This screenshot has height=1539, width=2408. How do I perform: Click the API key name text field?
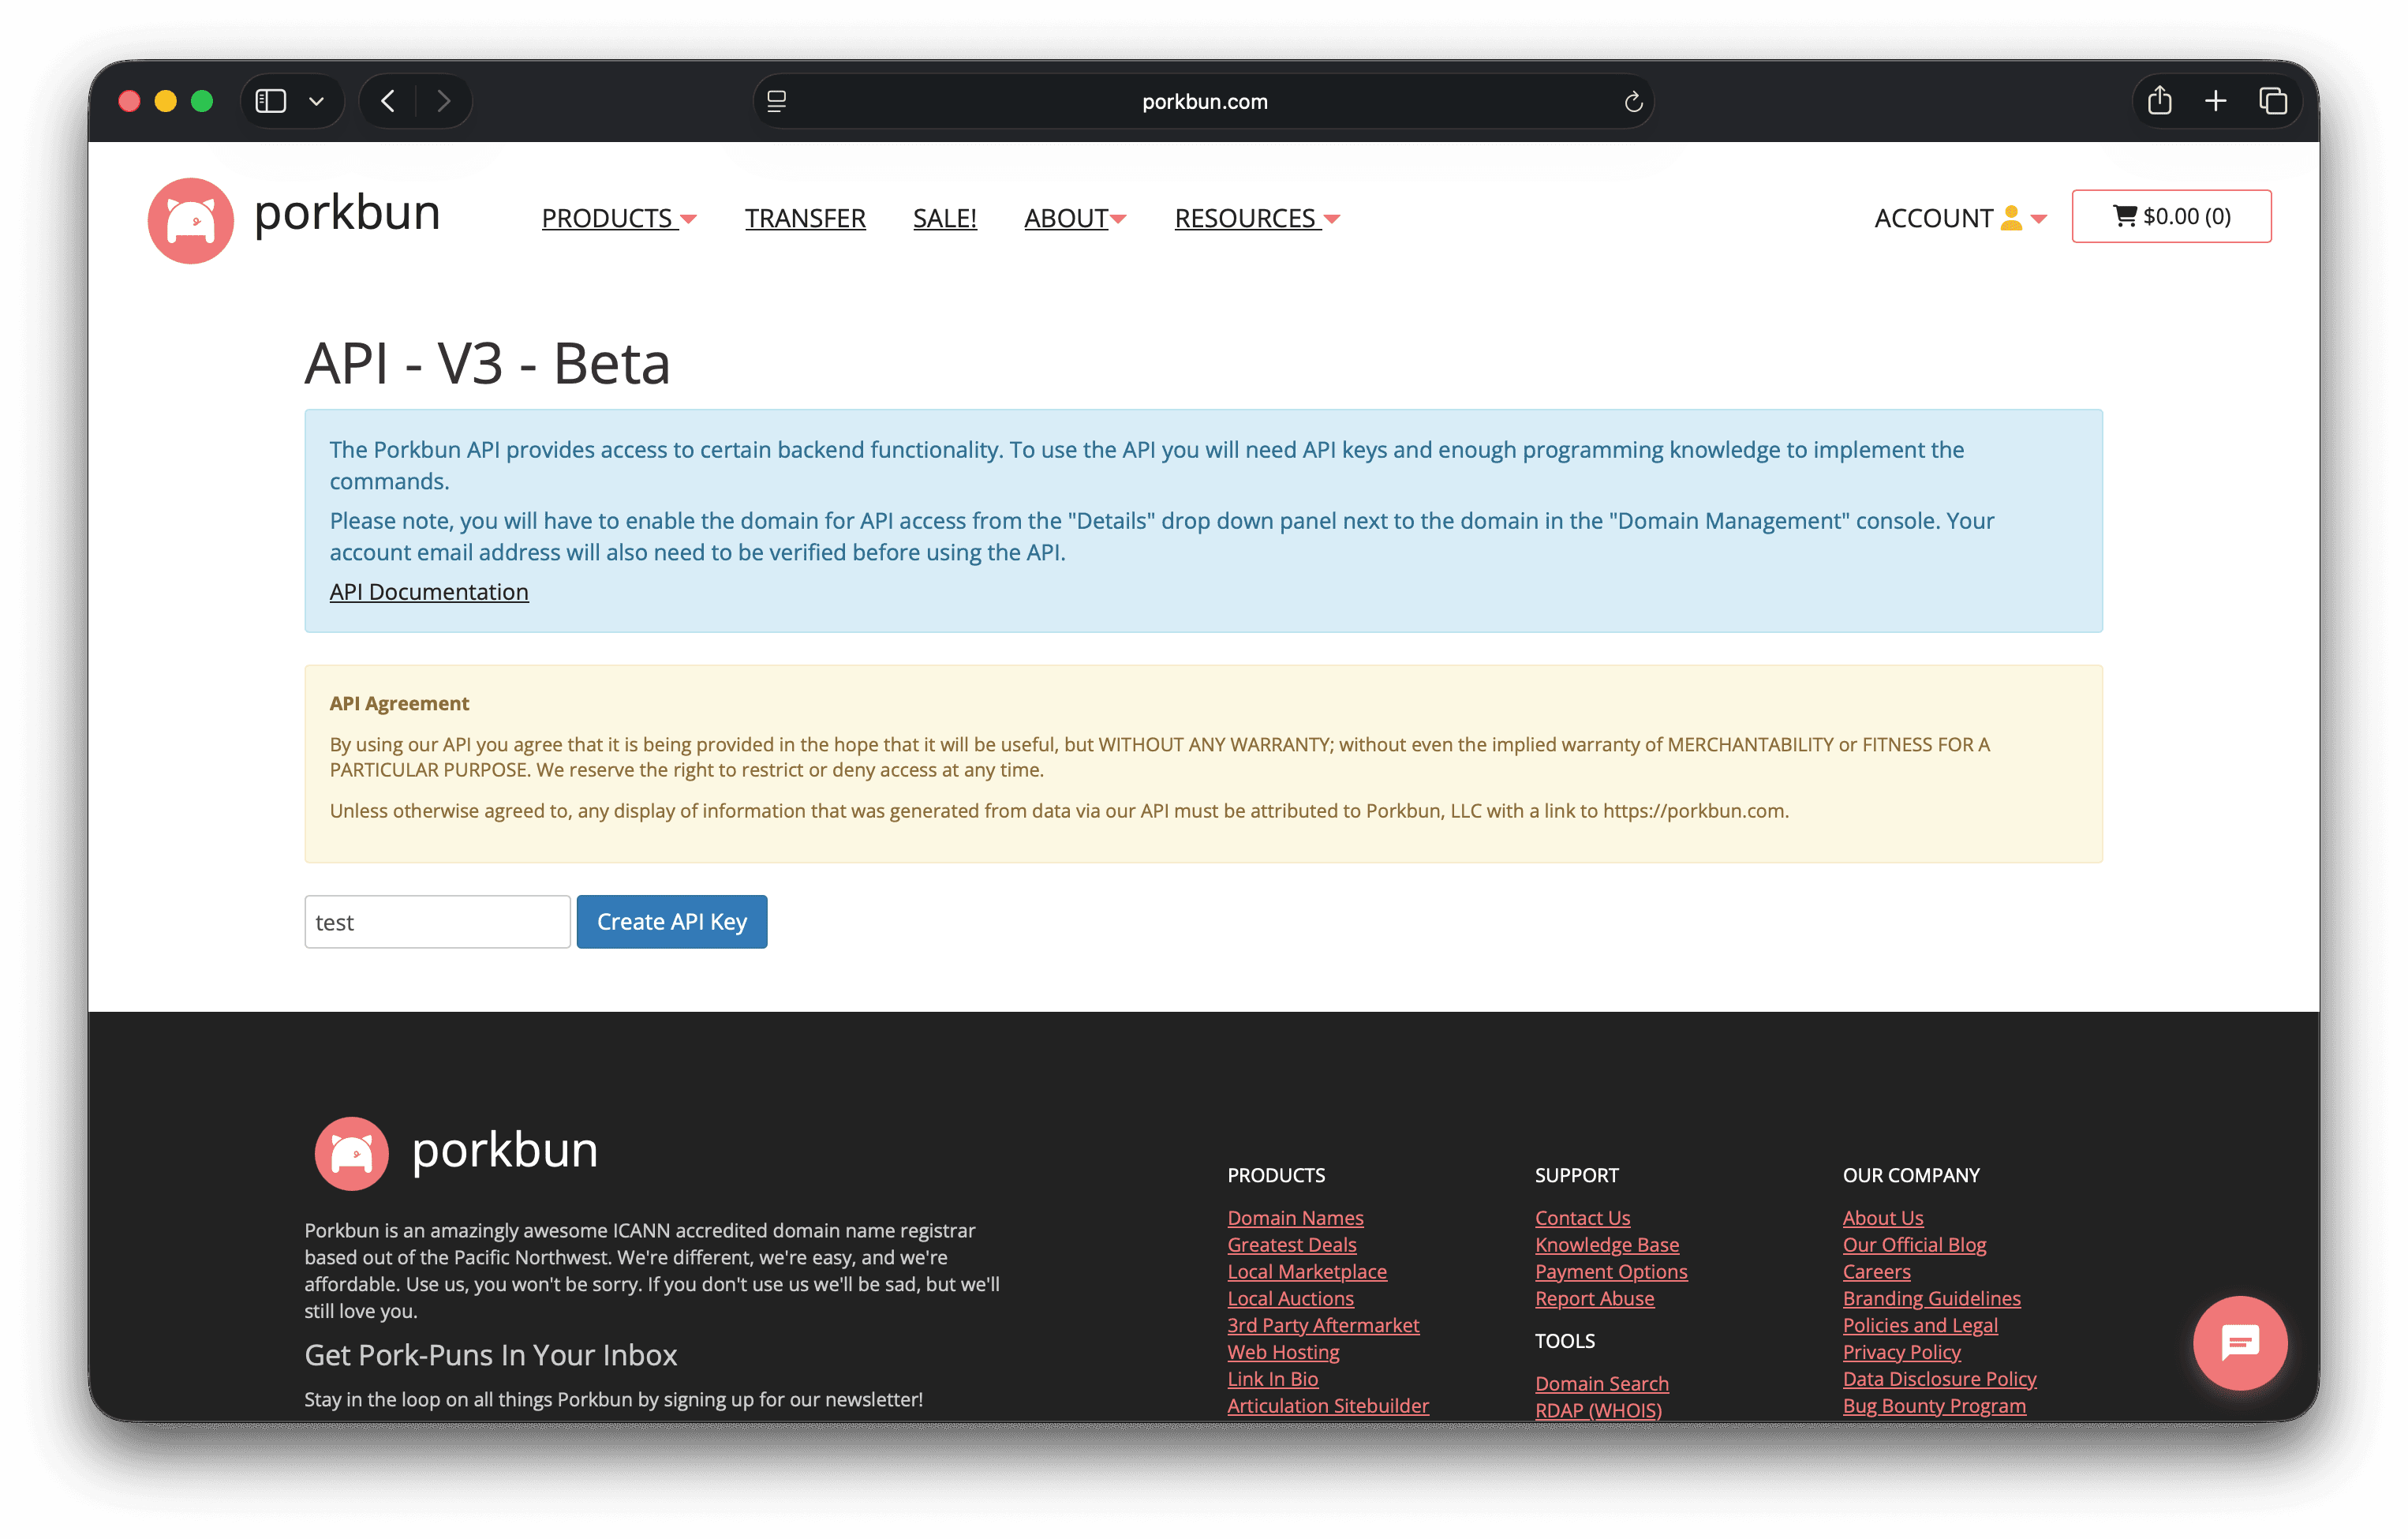[437, 921]
